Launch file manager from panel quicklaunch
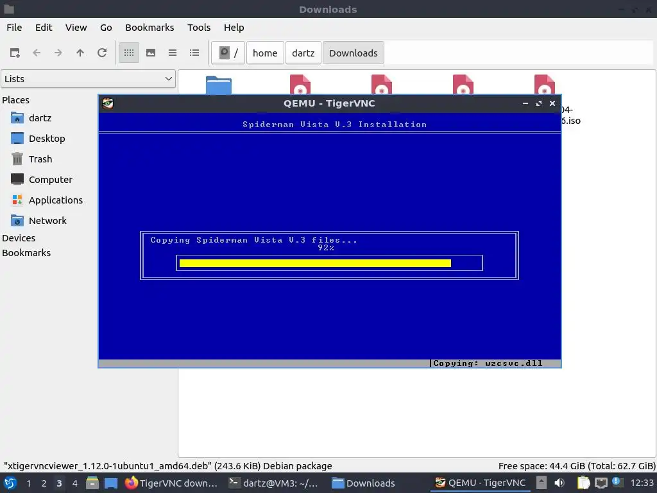The image size is (657, 493). click(92, 483)
